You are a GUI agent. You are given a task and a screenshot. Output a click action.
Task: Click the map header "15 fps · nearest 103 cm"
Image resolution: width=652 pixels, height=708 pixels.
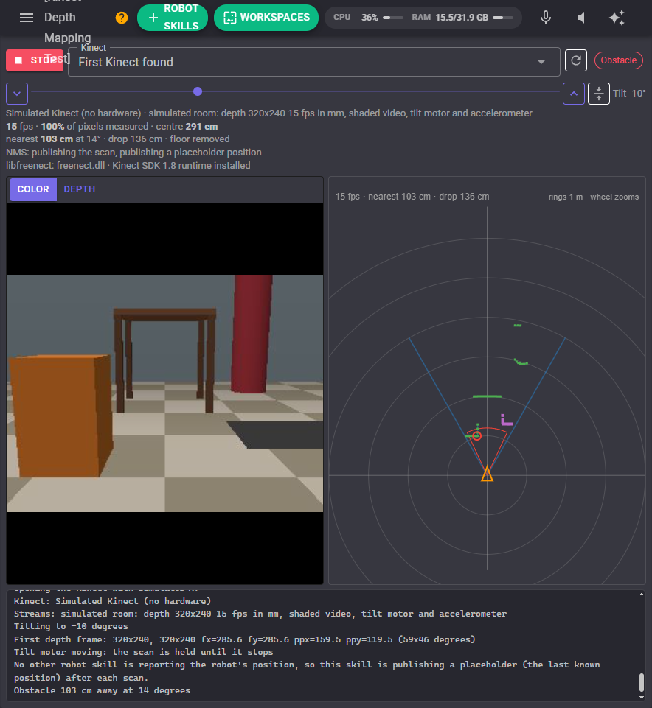(x=412, y=197)
